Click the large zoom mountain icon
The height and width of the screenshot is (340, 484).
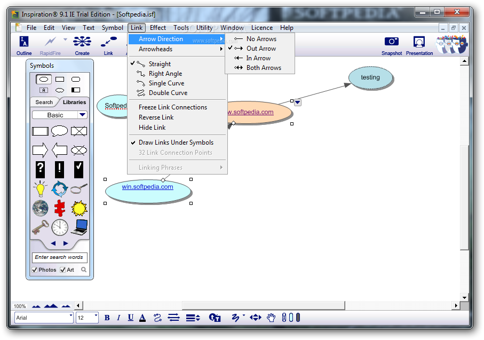(x=51, y=306)
